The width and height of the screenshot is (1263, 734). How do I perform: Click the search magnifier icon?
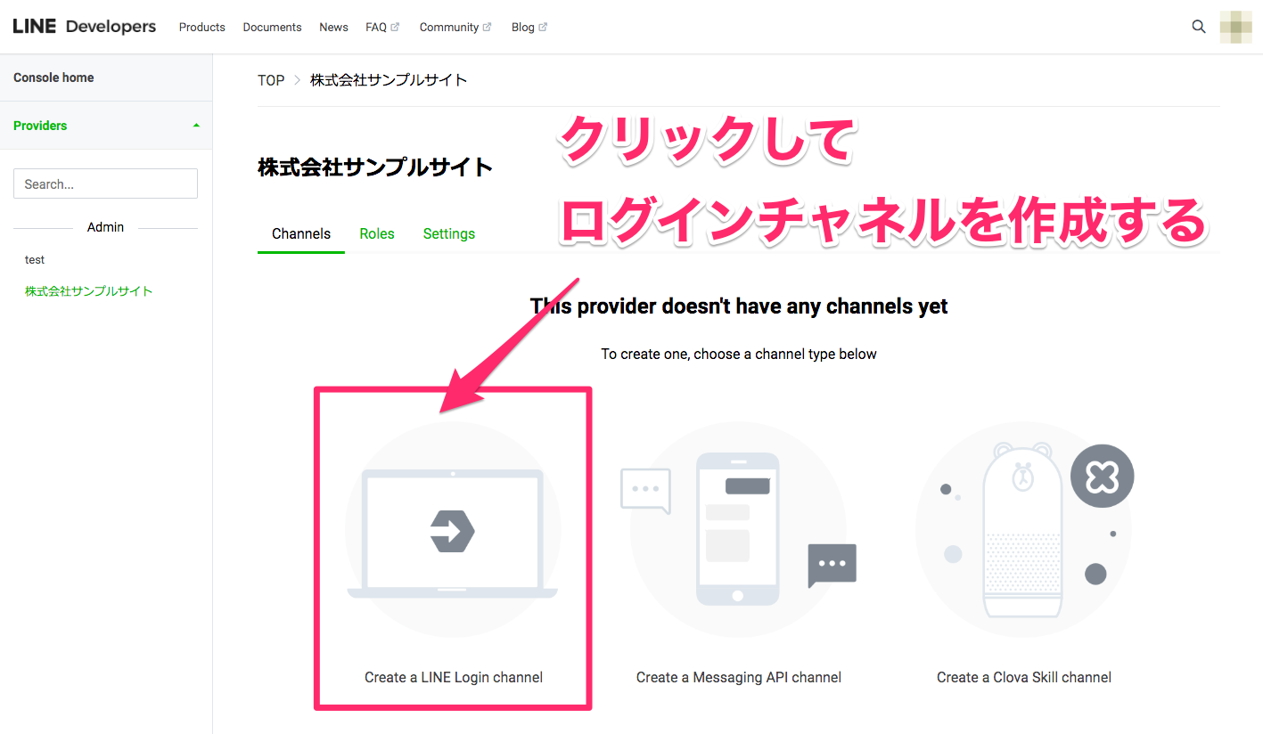[x=1199, y=27]
